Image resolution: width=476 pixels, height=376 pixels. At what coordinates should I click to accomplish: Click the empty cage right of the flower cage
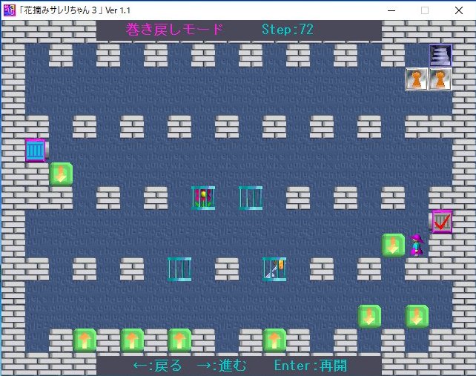251,197
